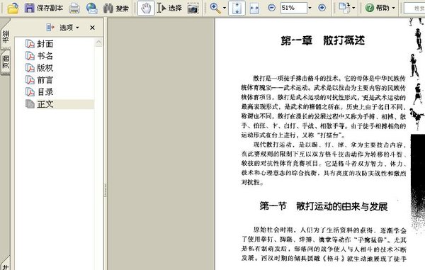Click the PDF icon beside 版权
This screenshot has height=270, width=425.
point(30,68)
